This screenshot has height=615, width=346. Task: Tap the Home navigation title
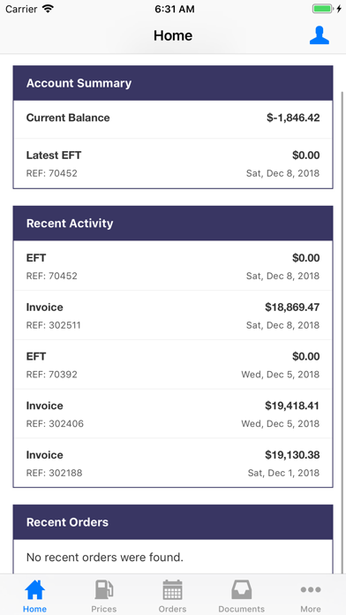pyautogui.click(x=173, y=35)
